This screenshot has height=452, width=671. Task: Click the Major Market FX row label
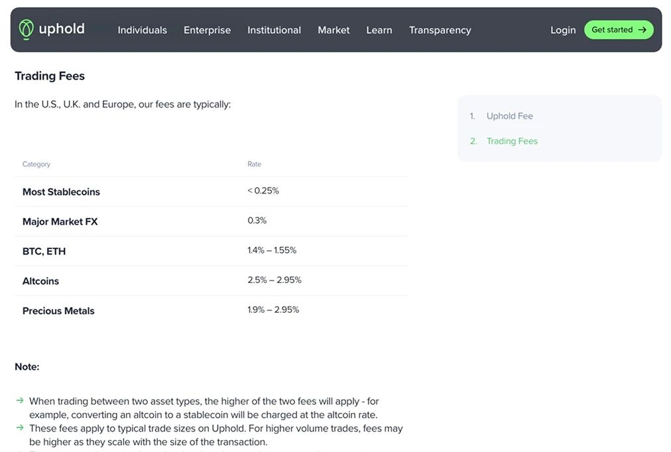coord(60,221)
